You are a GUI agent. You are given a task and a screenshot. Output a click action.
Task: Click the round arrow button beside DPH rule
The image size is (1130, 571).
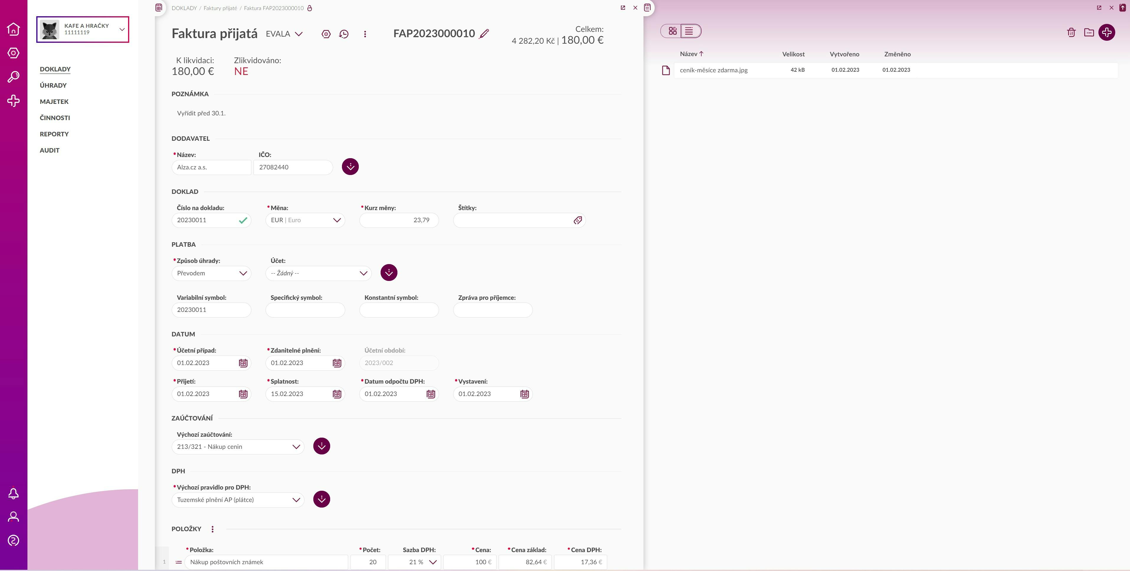click(322, 499)
